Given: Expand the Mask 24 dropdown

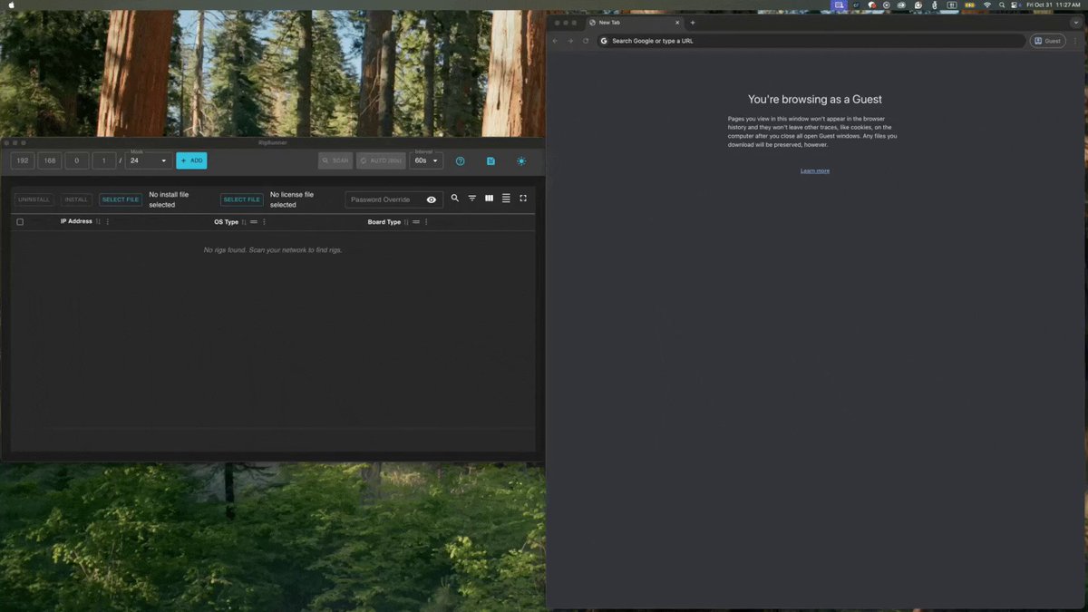Looking at the screenshot, I should click(149, 160).
